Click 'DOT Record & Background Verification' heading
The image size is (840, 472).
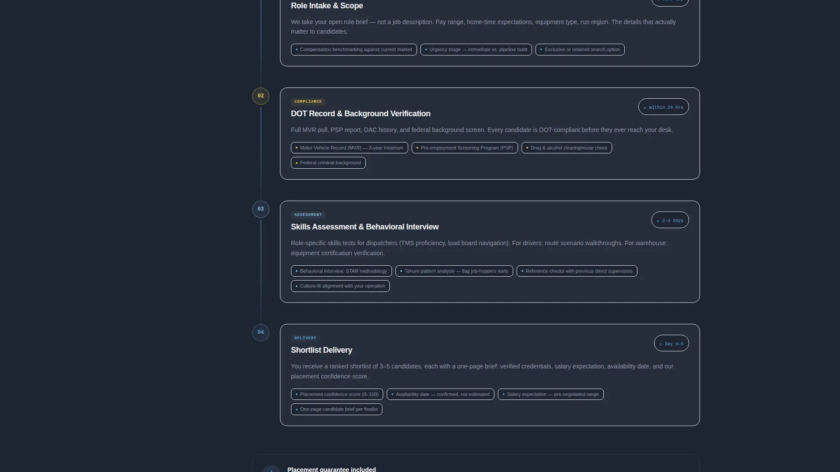pos(360,114)
